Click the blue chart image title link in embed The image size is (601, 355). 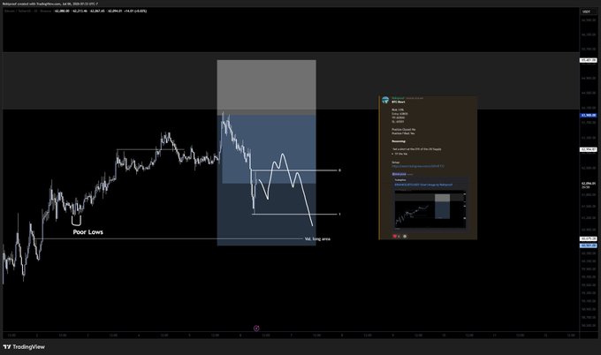(423, 185)
